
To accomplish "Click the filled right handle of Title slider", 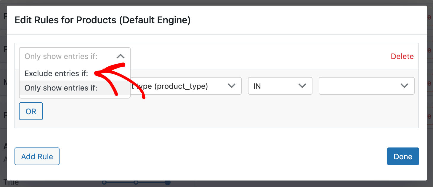I will pyautogui.click(x=168, y=183).
